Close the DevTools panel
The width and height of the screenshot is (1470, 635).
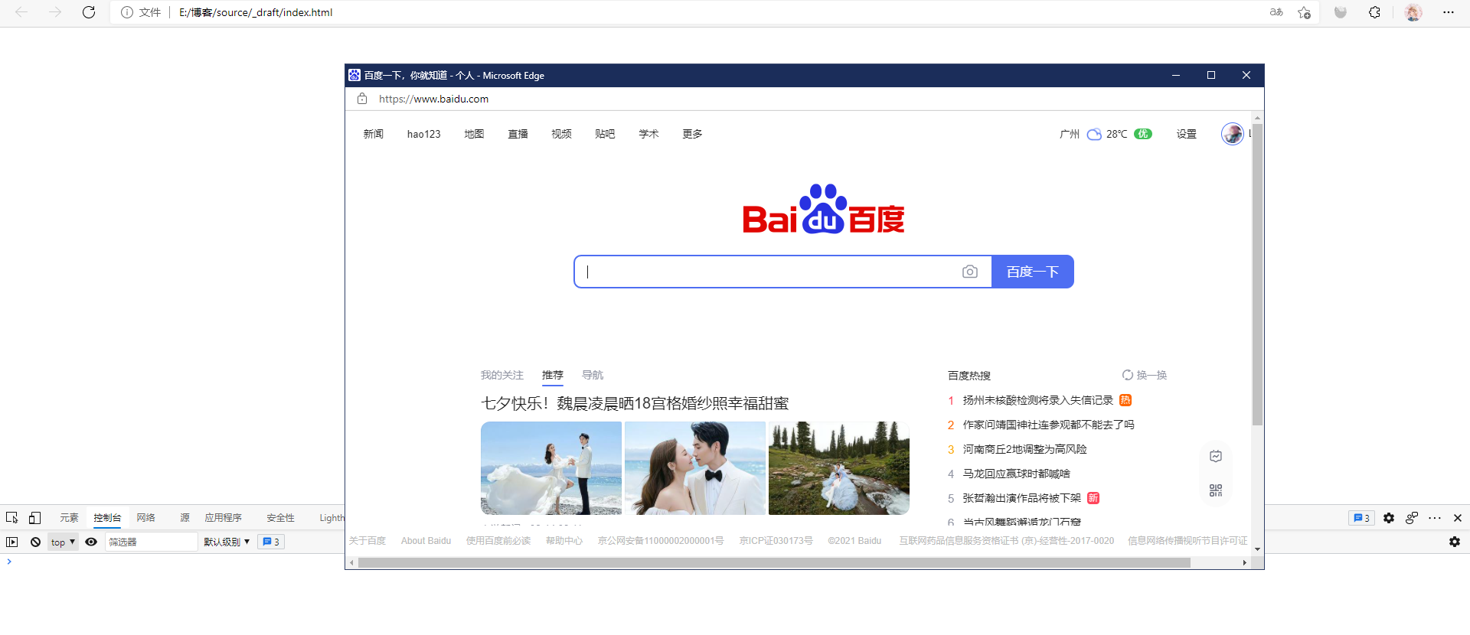pos(1458,518)
